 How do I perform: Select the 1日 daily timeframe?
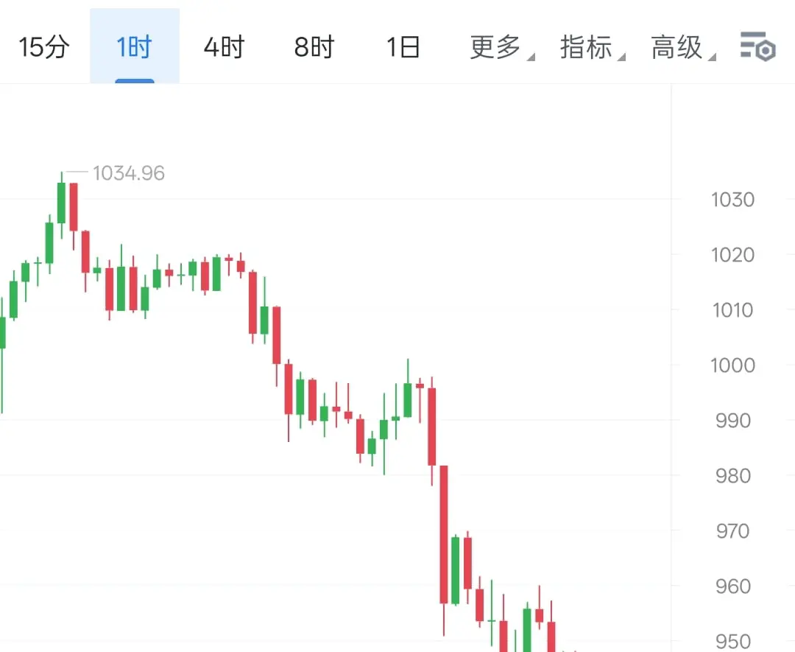click(403, 47)
